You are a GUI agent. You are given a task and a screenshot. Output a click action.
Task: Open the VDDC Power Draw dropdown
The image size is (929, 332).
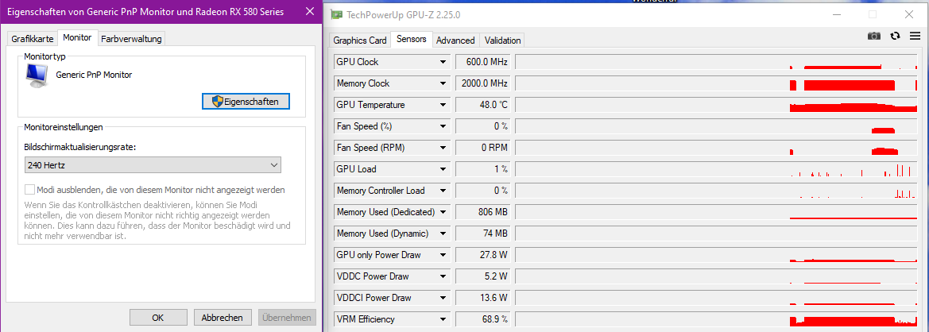443,276
